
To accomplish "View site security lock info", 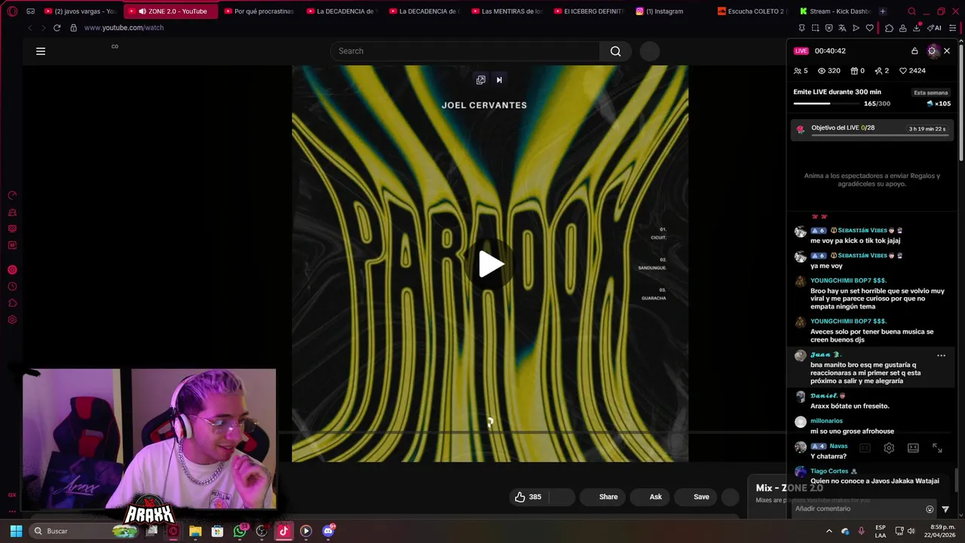I will point(73,28).
